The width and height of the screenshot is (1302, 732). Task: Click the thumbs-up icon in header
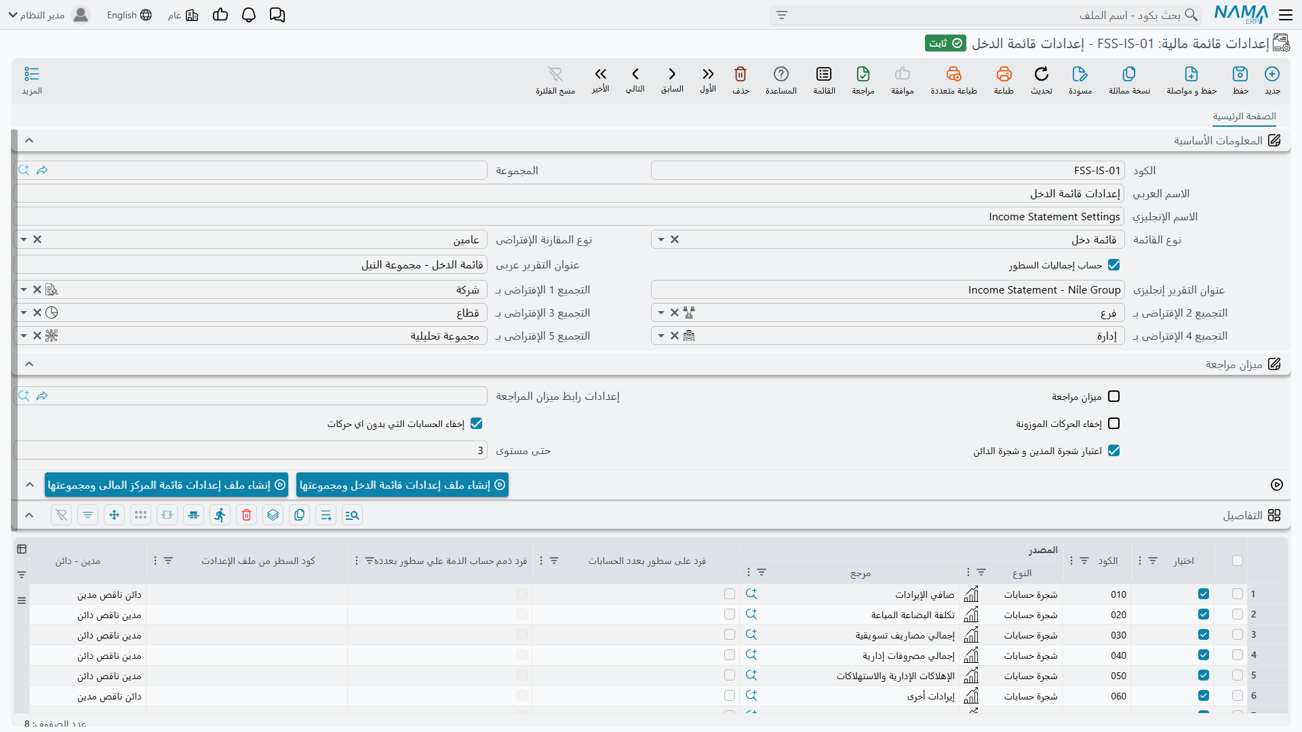point(220,15)
